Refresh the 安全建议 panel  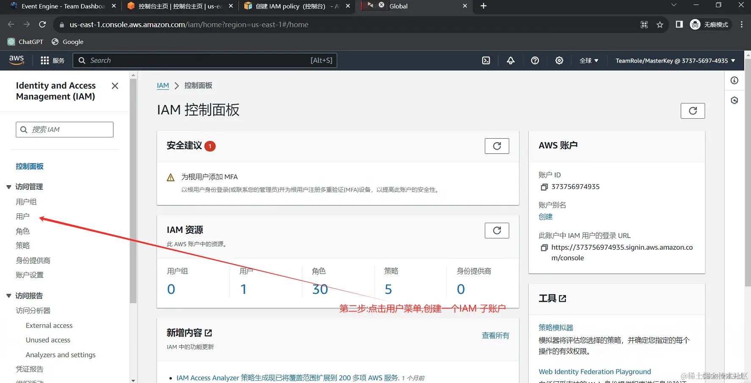(x=497, y=146)
